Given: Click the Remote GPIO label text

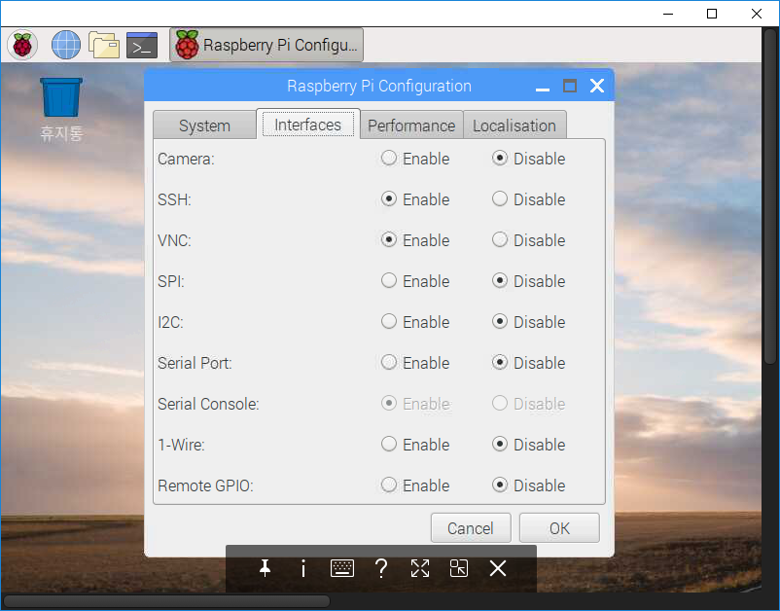Looking at the screenshot, I should click(205, 485).
